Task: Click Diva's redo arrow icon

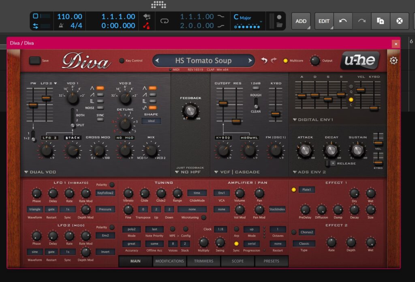Action: coord(274,60)
